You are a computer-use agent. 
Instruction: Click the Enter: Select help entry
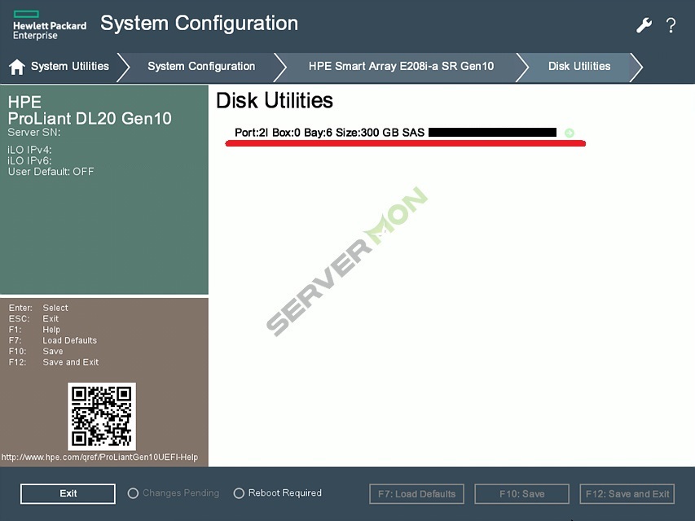(38, 308)
